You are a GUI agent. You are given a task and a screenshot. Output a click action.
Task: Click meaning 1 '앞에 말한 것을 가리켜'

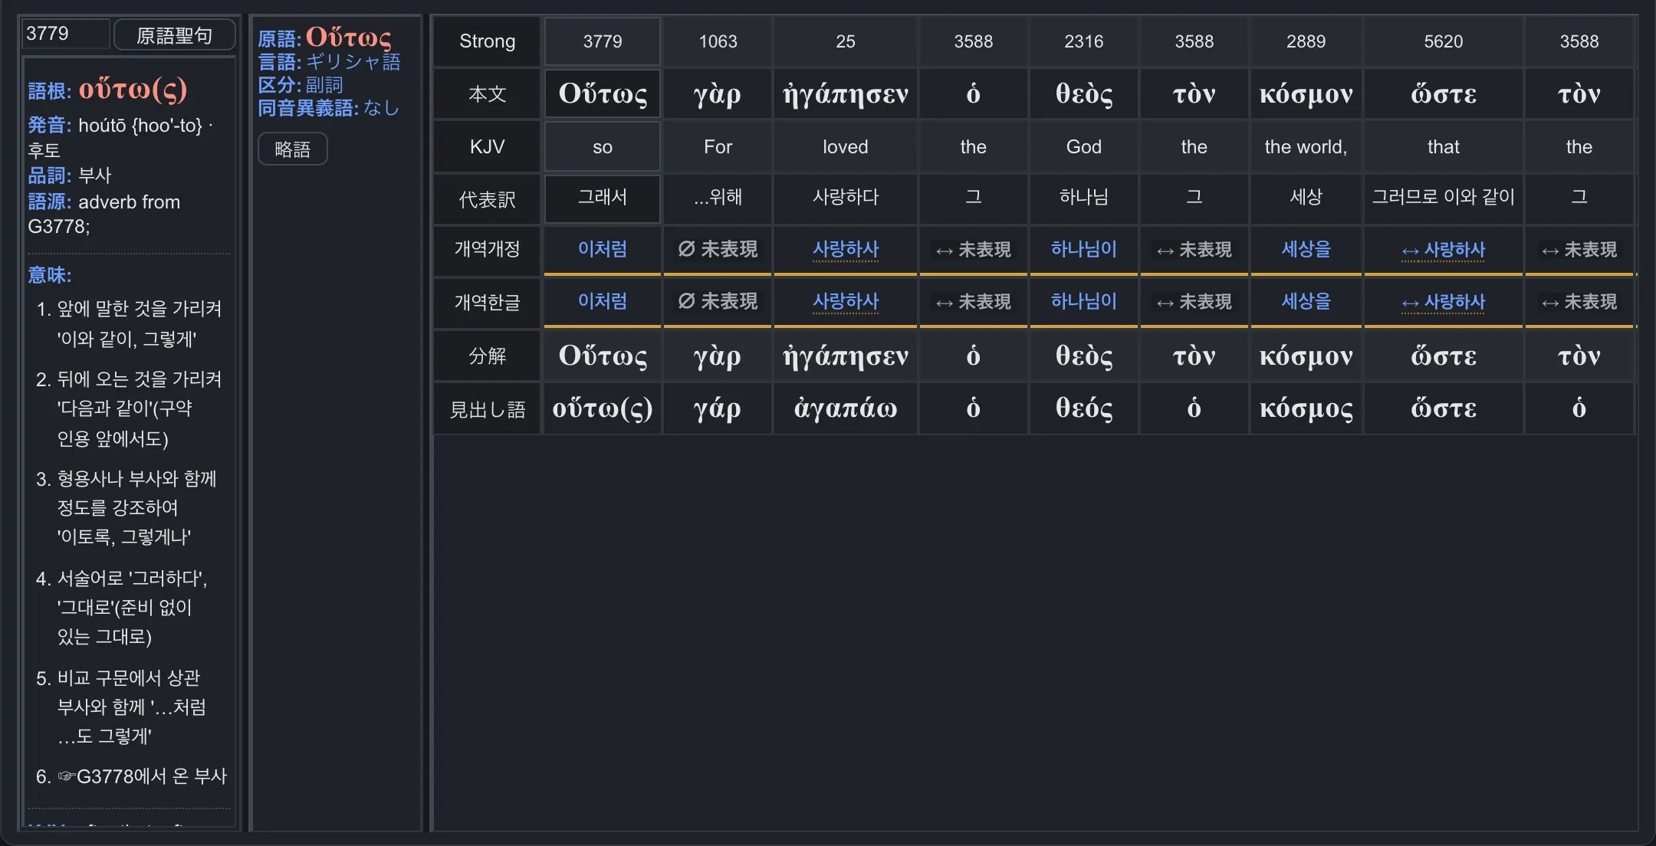click(x=140, y=309)
